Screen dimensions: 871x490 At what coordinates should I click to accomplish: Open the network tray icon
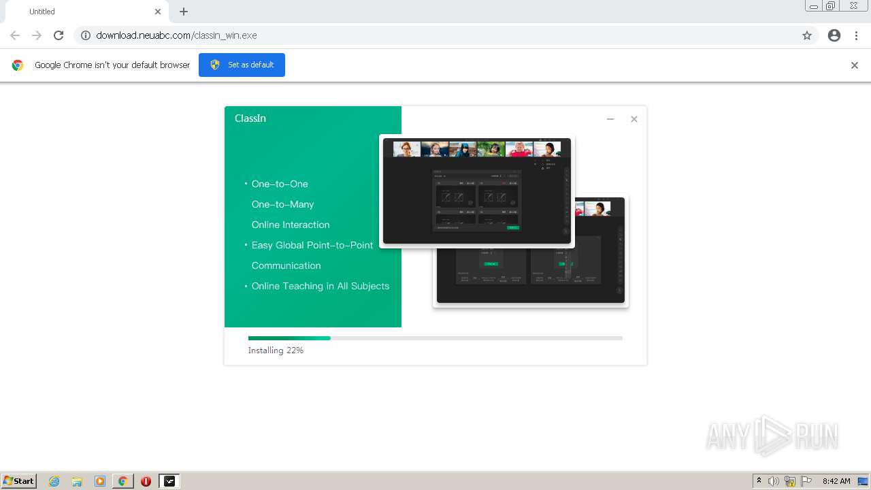[x=790, y=481]
